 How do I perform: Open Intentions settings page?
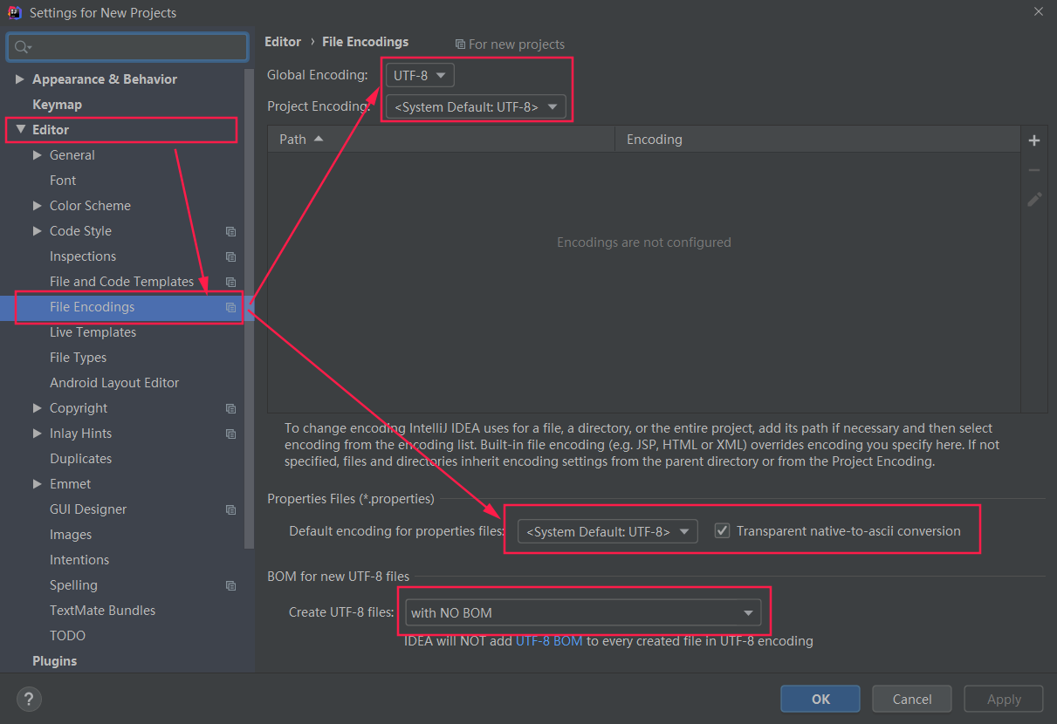pos(79,560)
